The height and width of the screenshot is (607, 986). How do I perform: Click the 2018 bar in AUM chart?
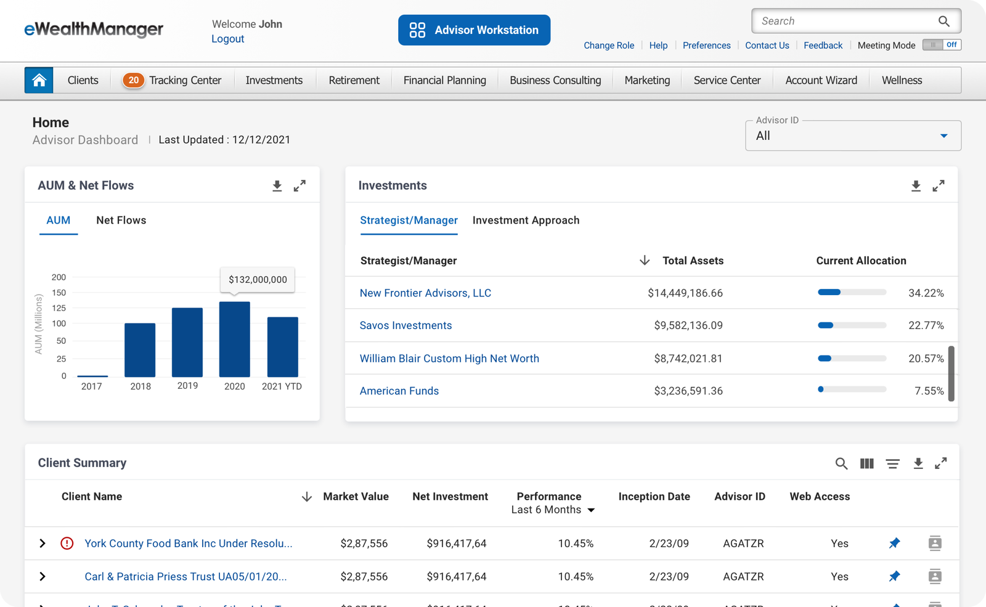(140, 350)
